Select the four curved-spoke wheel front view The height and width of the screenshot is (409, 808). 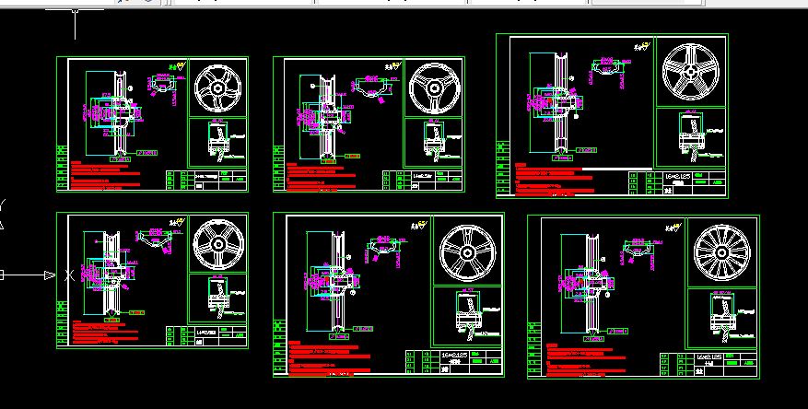(217, 88)
